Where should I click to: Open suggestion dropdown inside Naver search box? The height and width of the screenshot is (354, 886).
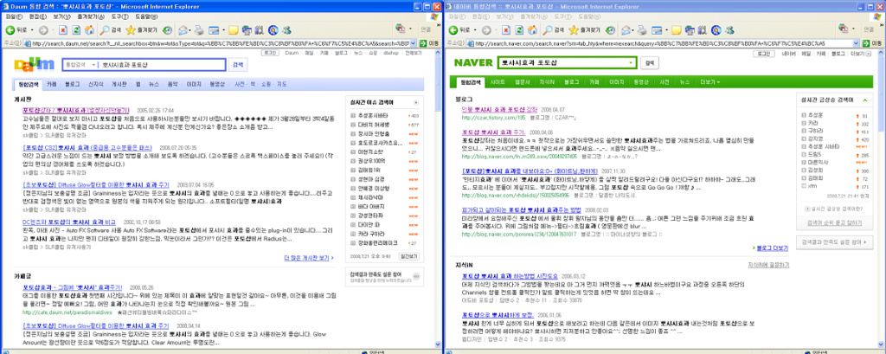[631, 62]
